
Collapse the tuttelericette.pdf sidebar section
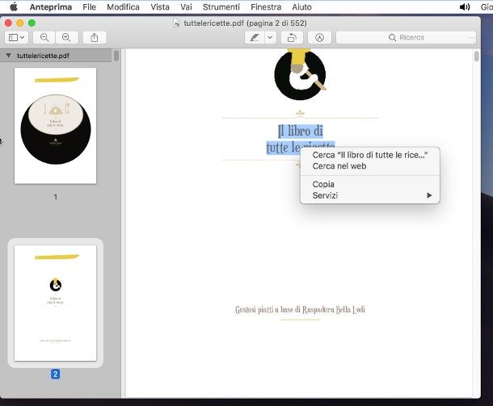click(x=8, y=56)
